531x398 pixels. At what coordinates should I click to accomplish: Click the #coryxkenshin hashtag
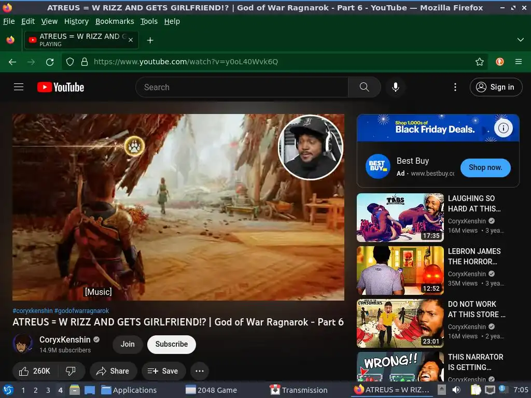[x=33, y=311]
